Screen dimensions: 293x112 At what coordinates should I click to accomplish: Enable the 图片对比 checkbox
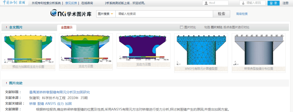[181, 27]
